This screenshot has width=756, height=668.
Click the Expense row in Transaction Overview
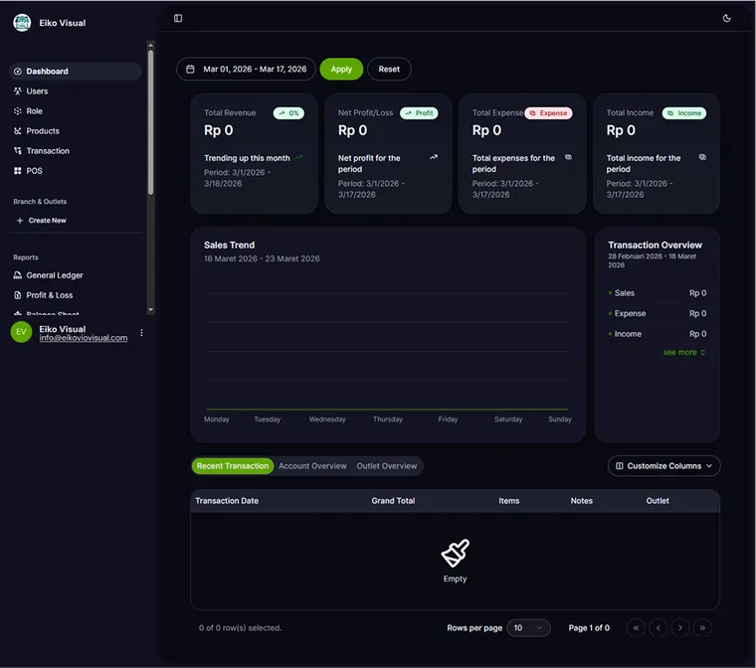click(658, 314)
